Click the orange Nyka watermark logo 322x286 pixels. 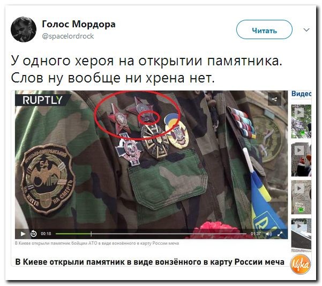click(300, 265)
